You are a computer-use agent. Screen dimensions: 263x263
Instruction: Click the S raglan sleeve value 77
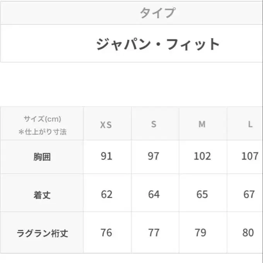pos(154,232)
